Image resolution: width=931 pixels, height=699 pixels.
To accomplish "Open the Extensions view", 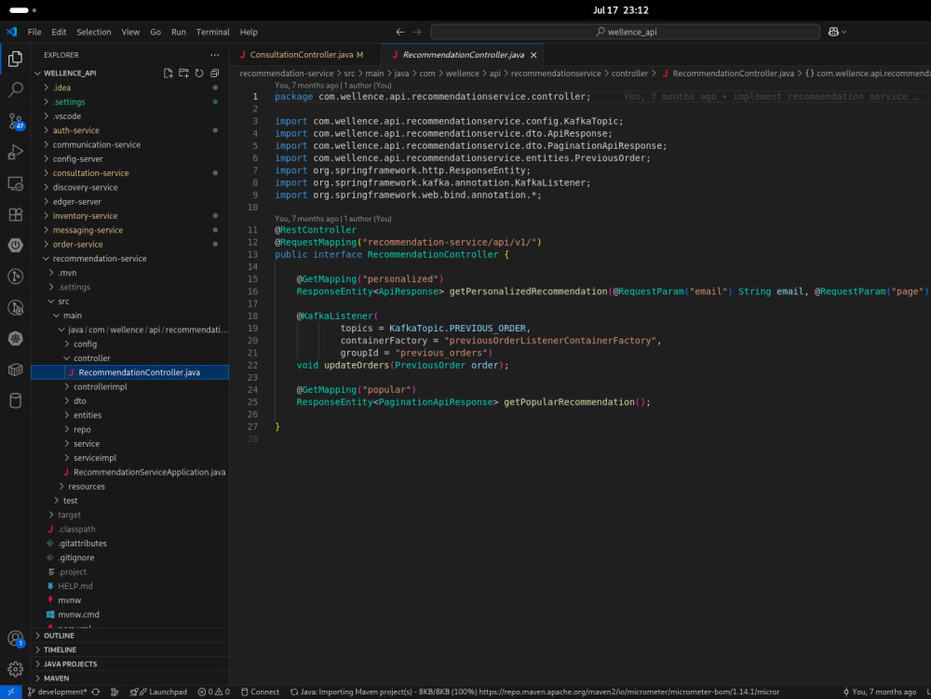I will pos(16,214).
